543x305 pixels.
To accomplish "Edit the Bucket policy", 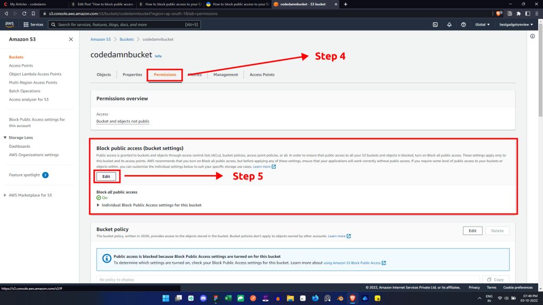I will (472, 231).
